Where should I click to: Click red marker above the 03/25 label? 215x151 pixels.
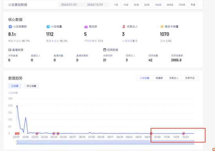[37, 133]
